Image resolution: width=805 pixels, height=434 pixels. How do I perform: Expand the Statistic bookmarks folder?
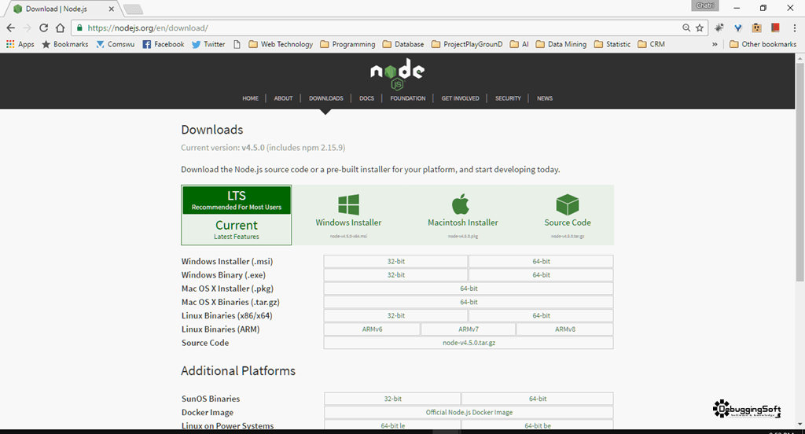pyautogui.click(x=612, y=44)
